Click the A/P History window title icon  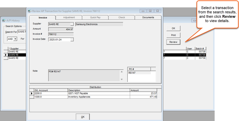[x=4, y=21]
